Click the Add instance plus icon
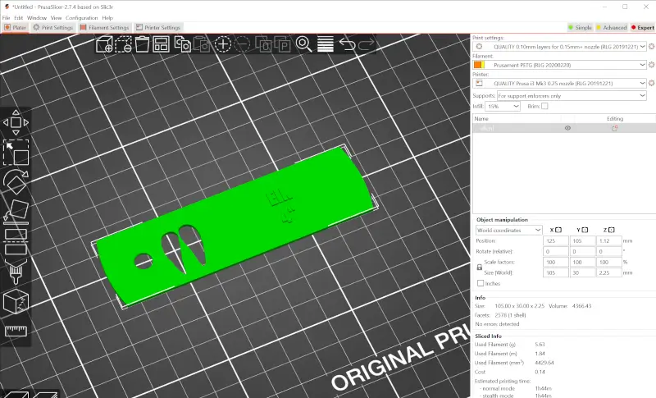Screen dimensions: 656x398 tap(223, 44)
